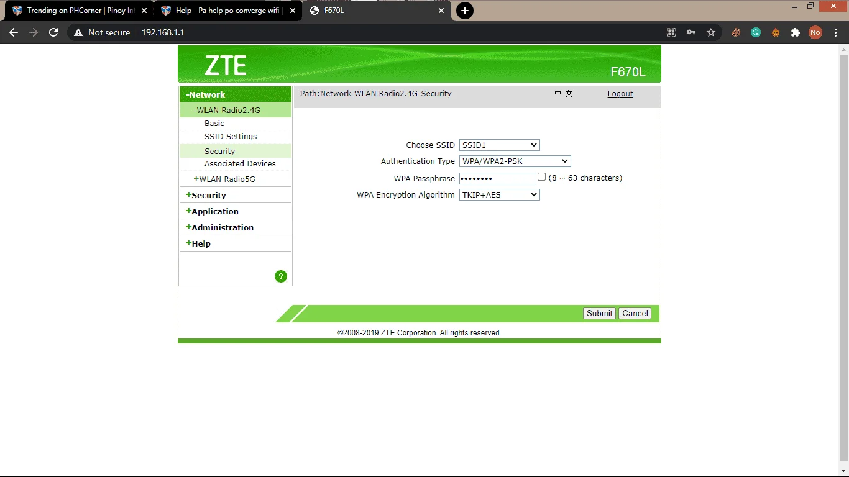This screenshot has width=849, height=477.
Task: Click the orange fox extension icon
Action: pyautogui.click(x=776, y=32)
